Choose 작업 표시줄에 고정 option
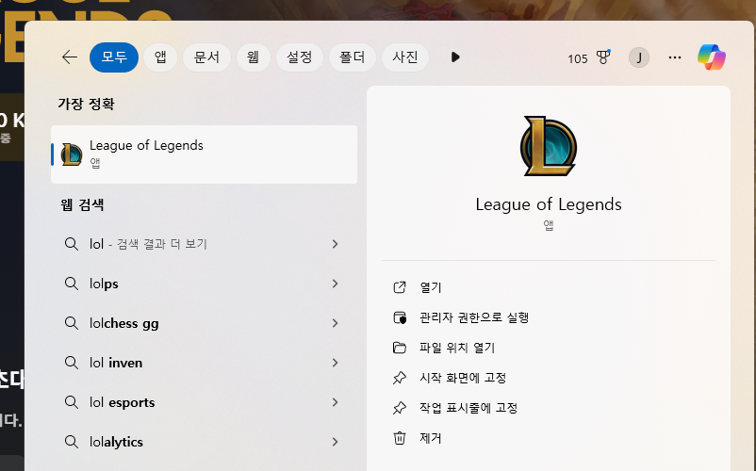 468,408
